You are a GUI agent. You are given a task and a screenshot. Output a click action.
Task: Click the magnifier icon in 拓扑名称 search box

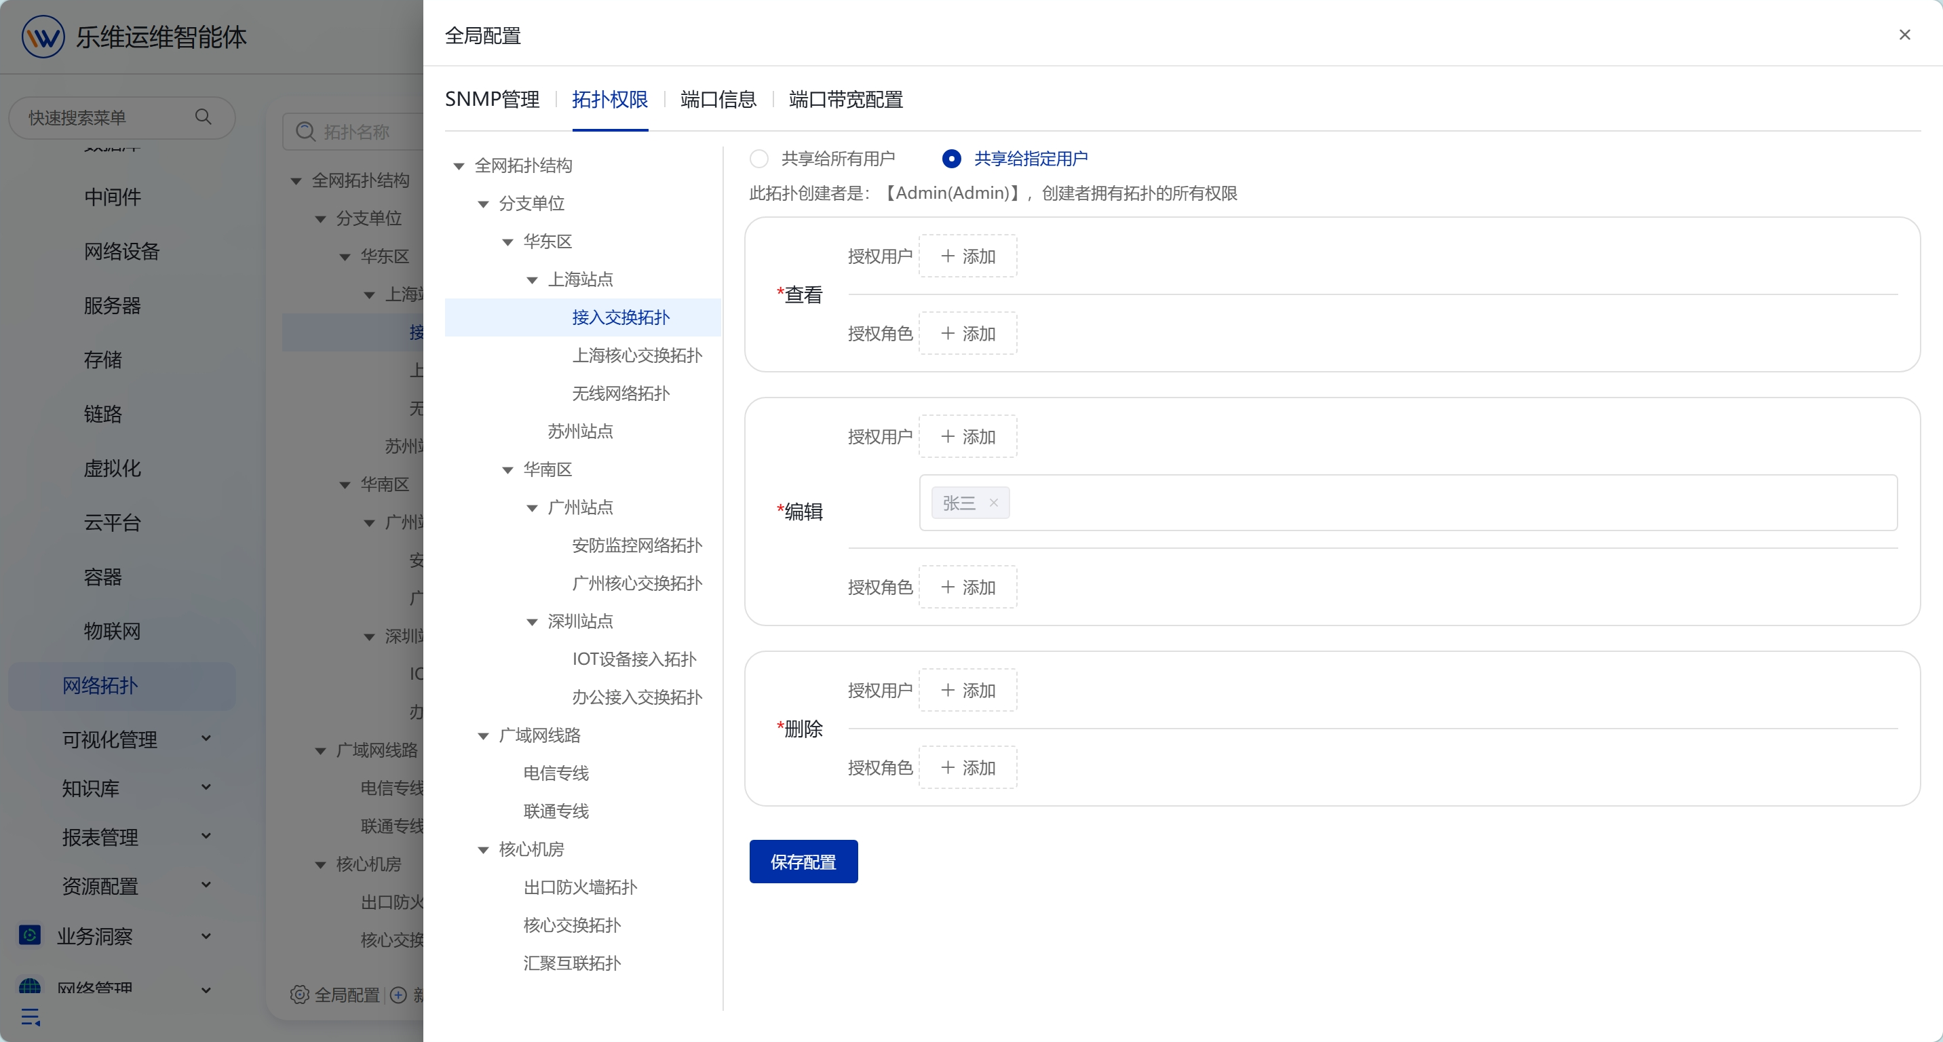305,132
